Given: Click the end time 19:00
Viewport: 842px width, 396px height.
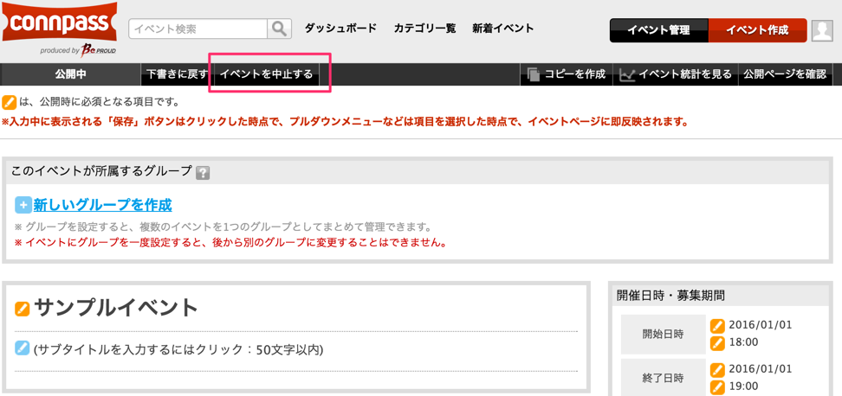Looking at the screenshot, I should (743, 386).
